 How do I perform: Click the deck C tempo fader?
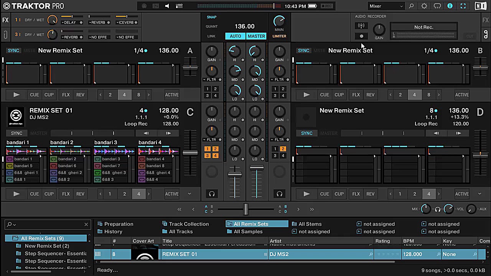pos(190,153)
